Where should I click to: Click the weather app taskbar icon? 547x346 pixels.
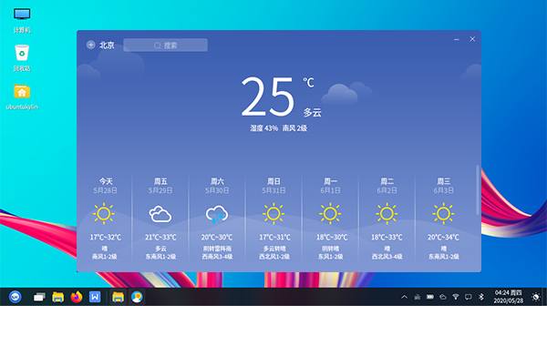click(137, 297)
